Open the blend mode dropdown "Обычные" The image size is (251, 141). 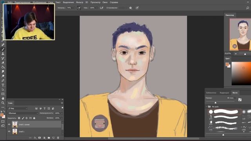pyautogui.click(x=23, y=113)
